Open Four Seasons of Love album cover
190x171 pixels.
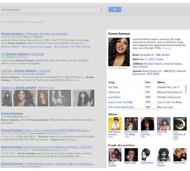coord(180,124)
